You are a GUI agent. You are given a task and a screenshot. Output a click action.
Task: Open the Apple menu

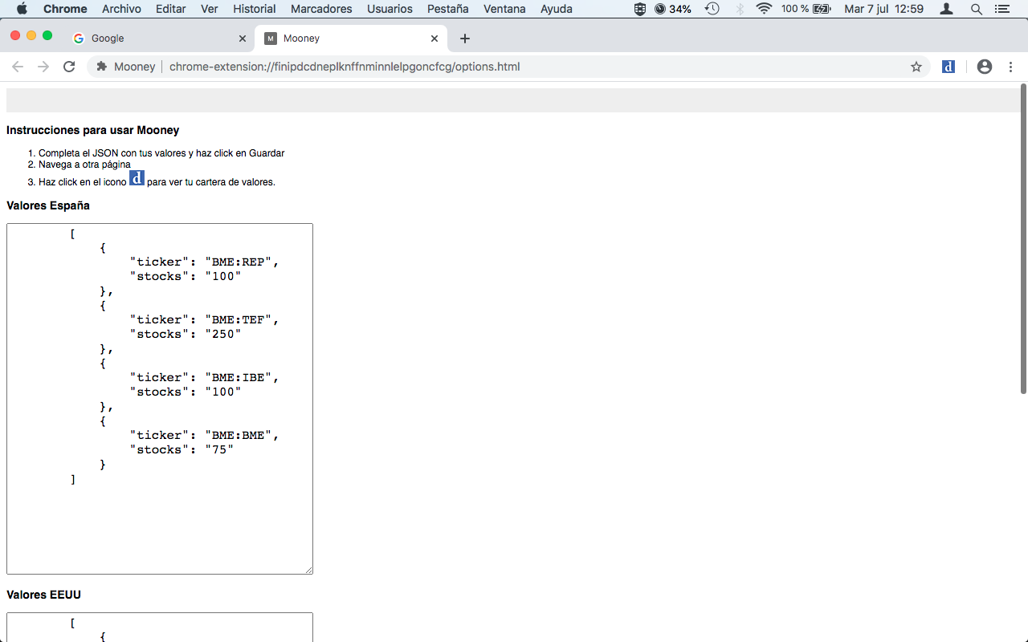[22, 9]
